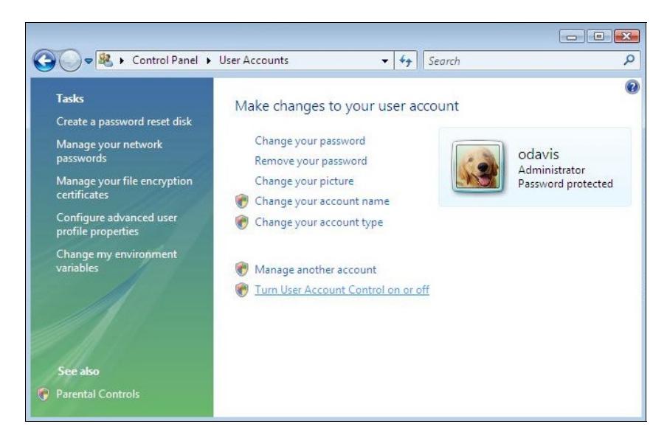The image size is (667, 438).
Task: Click the shield icon beside Parental Controls
Action: coord(43,394)
